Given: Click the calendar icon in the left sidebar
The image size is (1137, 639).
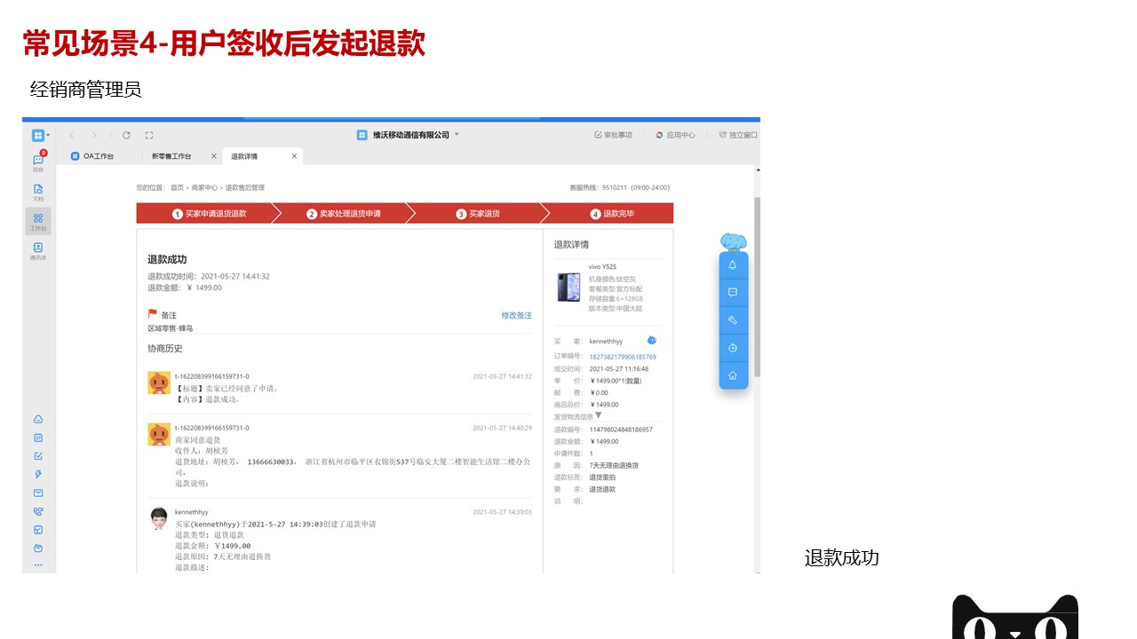Looking at the screenshot, I should tap(38, 438).
